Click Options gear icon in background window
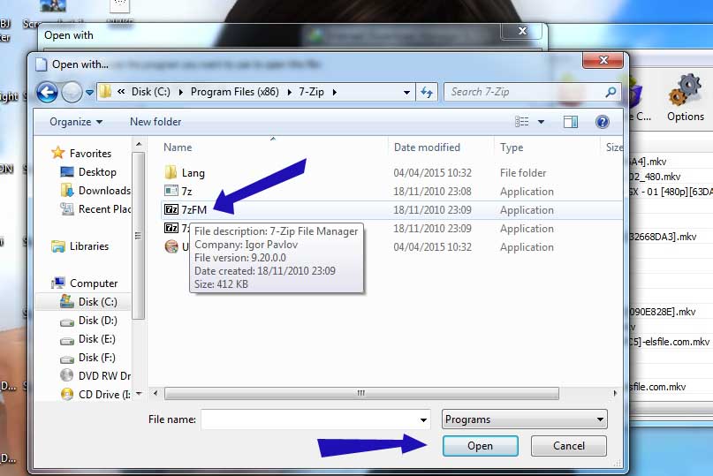This screenshot has height=476, width=713. point(686,90)
